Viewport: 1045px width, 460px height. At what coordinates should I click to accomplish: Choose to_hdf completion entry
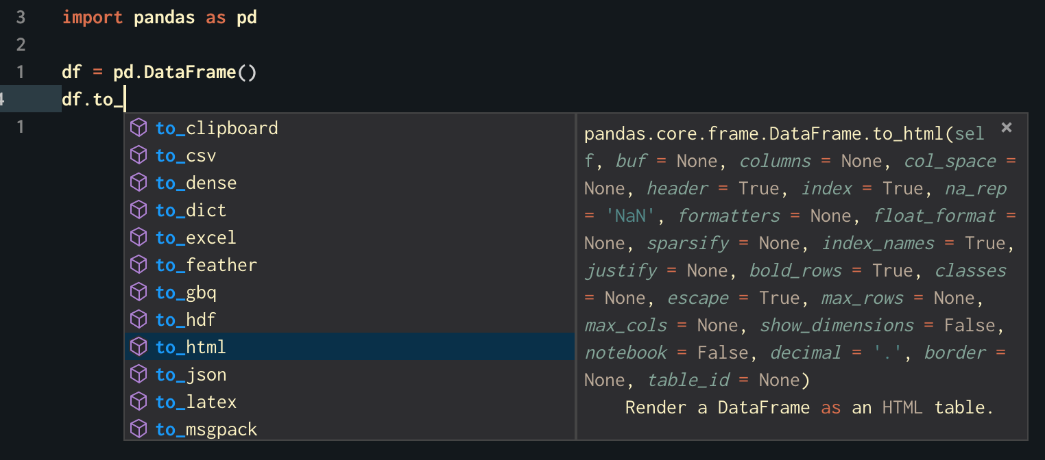coord(185,319)
